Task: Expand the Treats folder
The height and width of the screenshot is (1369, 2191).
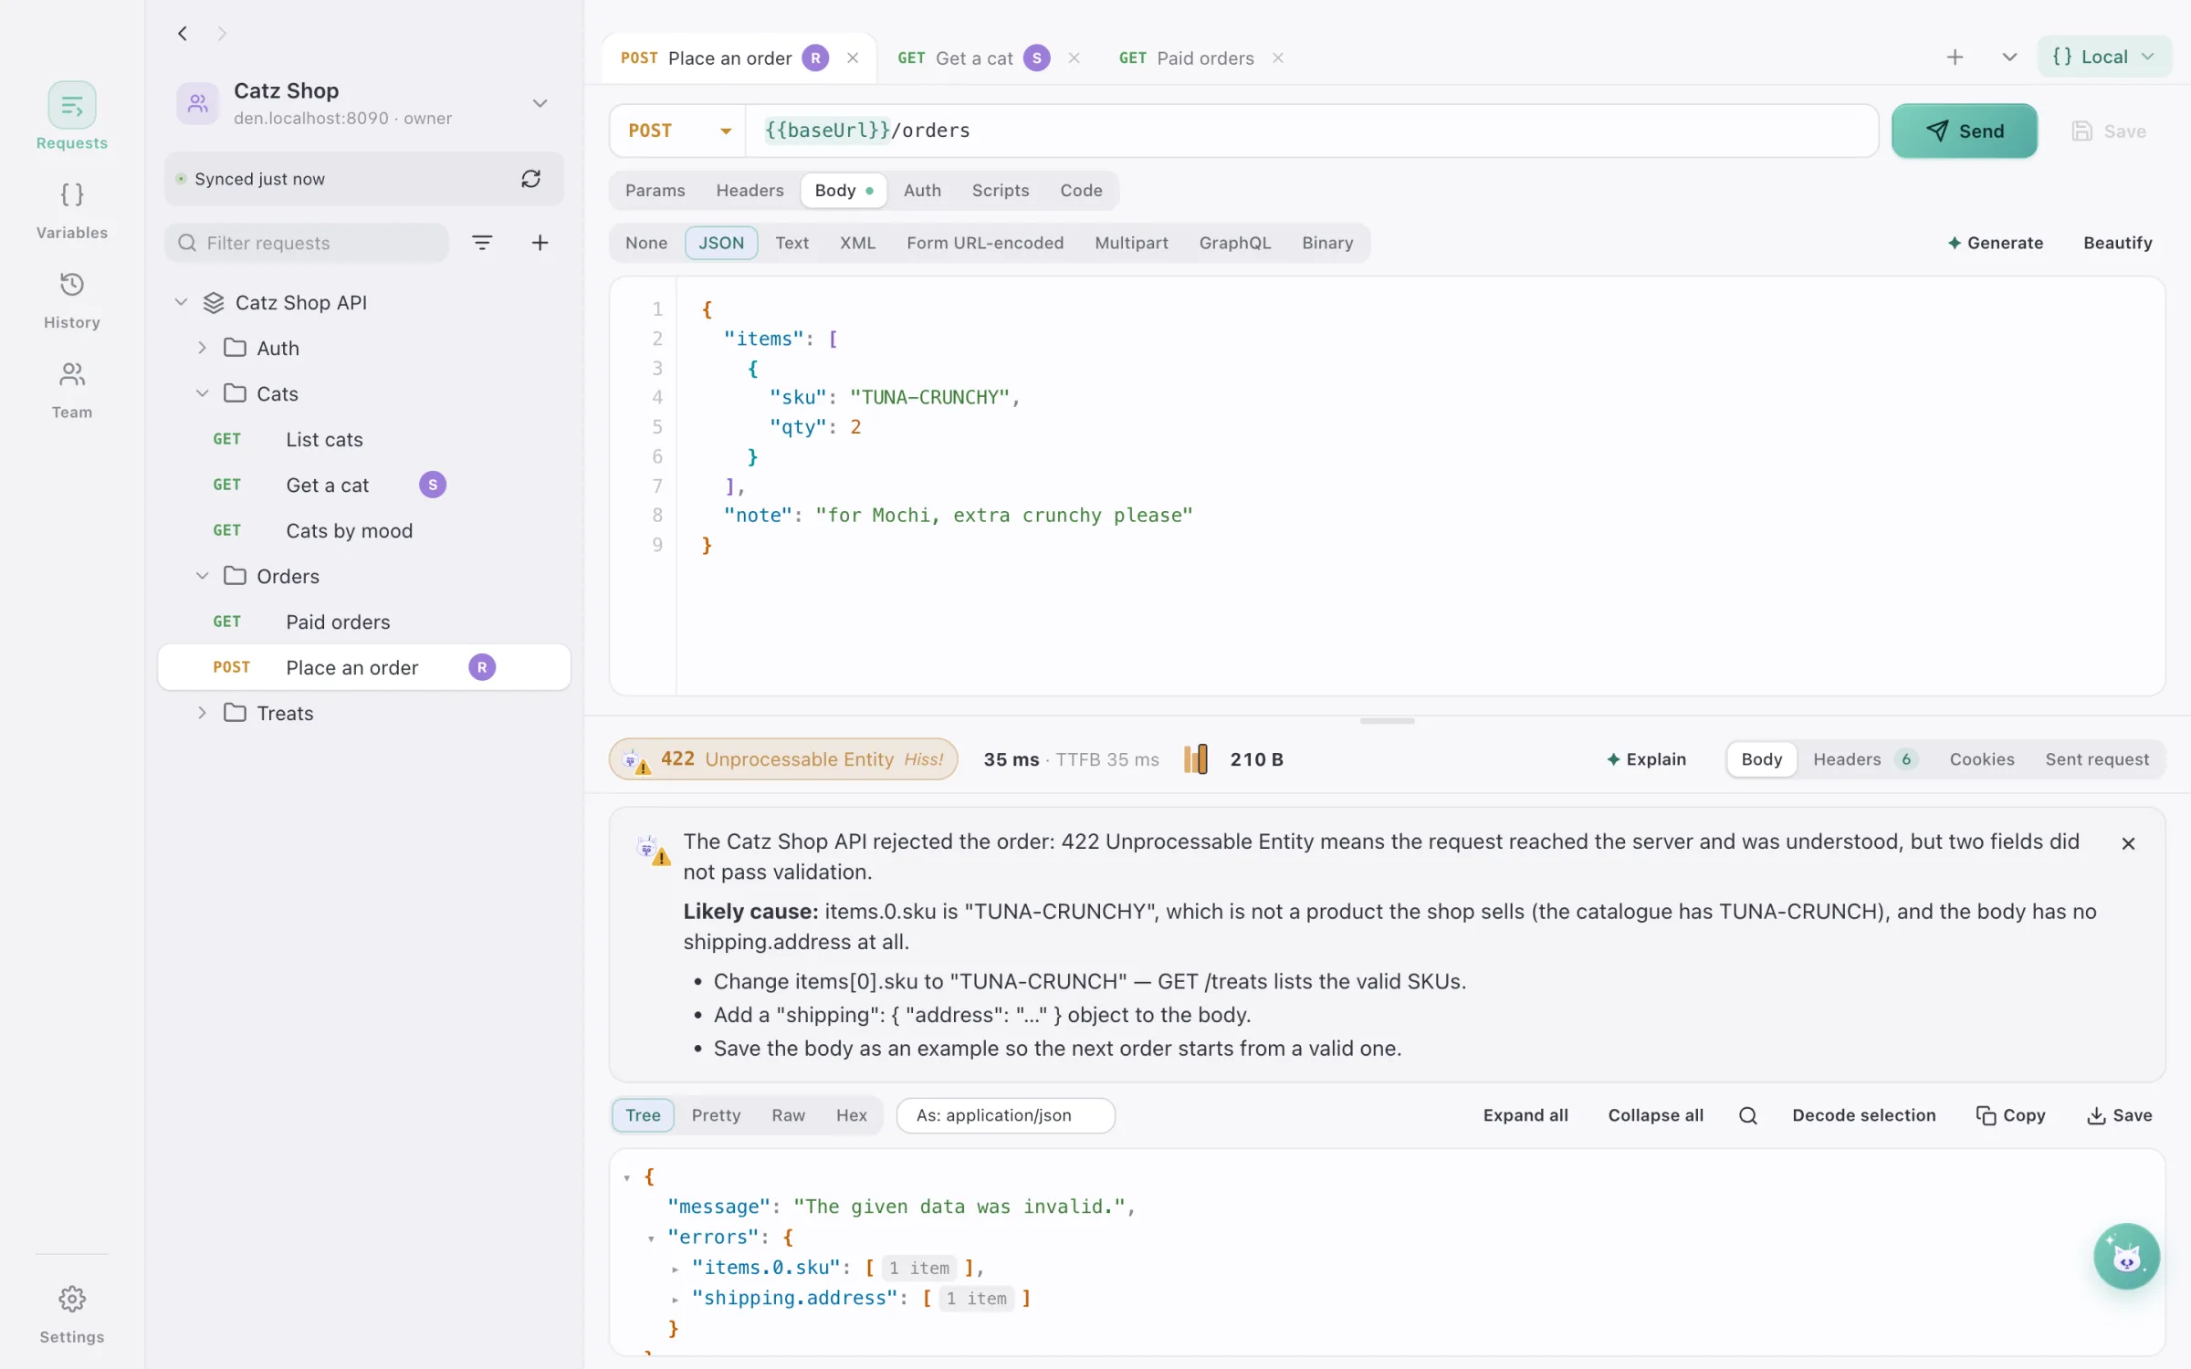Action: [x=202, y=713]
